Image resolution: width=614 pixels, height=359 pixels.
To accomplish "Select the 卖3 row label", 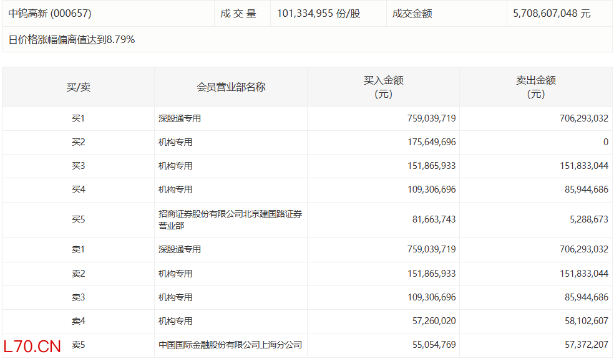I will coord(79,297).
